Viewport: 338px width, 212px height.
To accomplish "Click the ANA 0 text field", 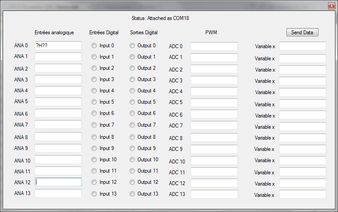I will pyautogui.click(x=58, y=46).
